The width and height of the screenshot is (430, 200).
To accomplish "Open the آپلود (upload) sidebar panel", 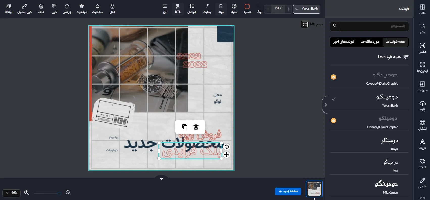I will pyautogui.click(x=422, y=106).
